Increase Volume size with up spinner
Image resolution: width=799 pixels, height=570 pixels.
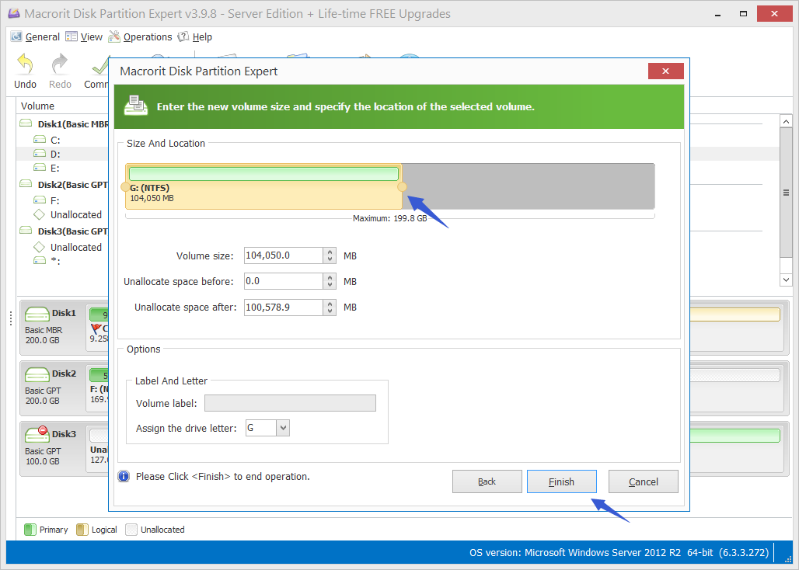tap(330, 252)
